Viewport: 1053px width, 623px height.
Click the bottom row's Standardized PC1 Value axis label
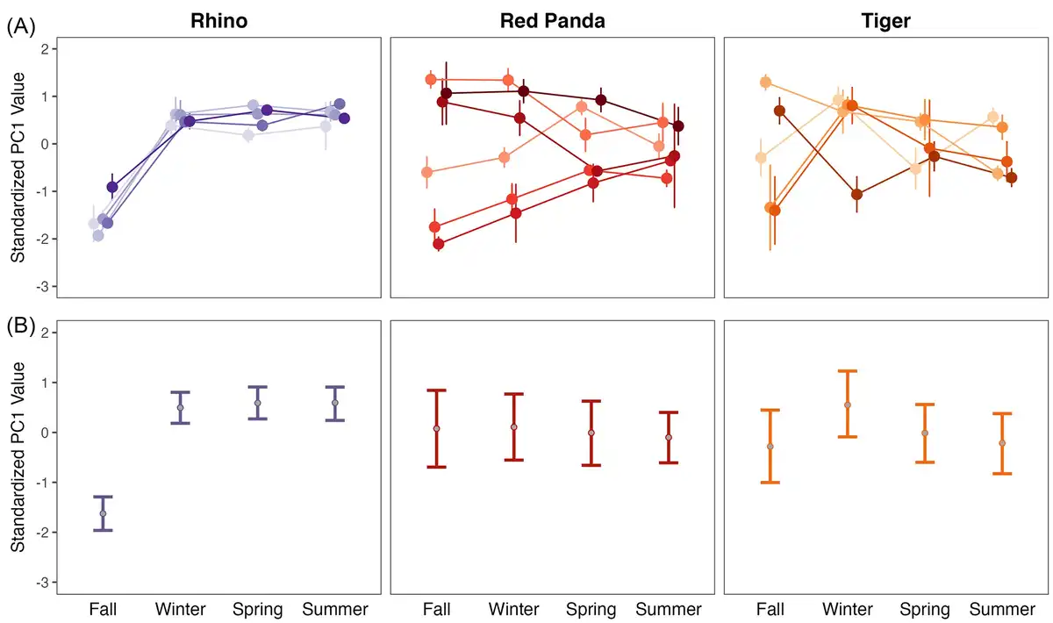(x=18, y=458)
